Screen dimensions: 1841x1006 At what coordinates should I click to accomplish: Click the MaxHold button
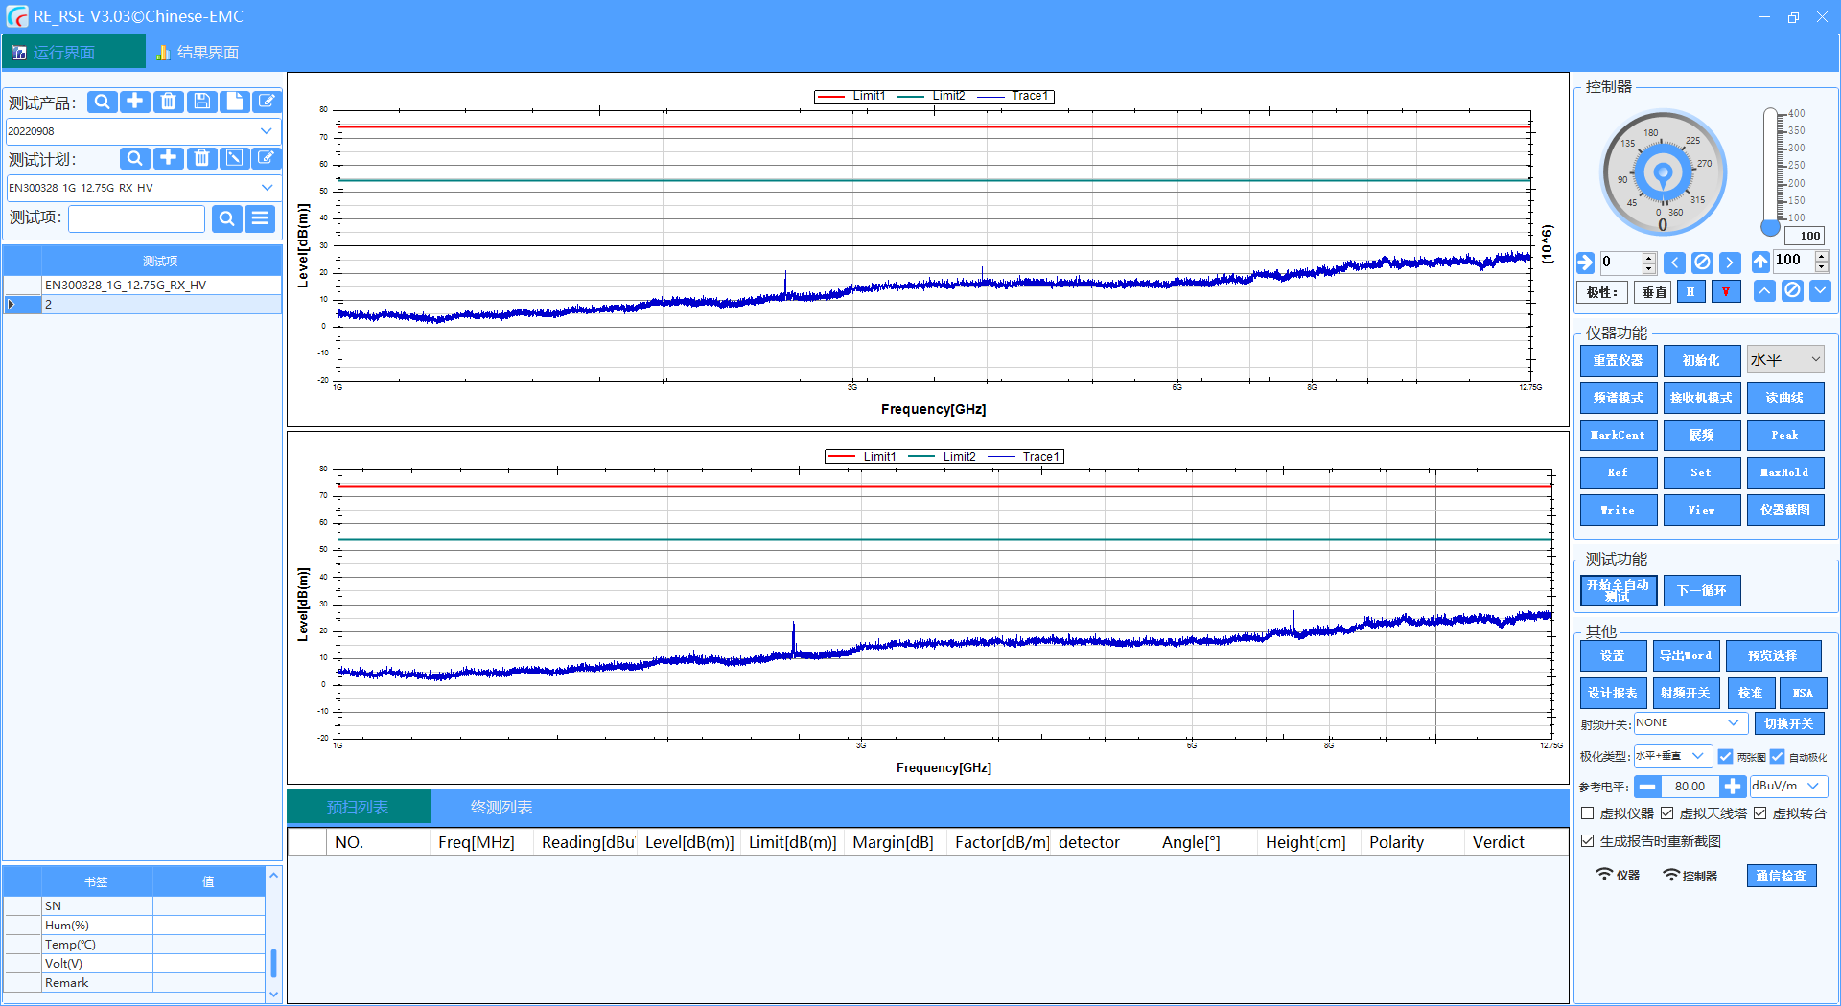coord(1784,472)
